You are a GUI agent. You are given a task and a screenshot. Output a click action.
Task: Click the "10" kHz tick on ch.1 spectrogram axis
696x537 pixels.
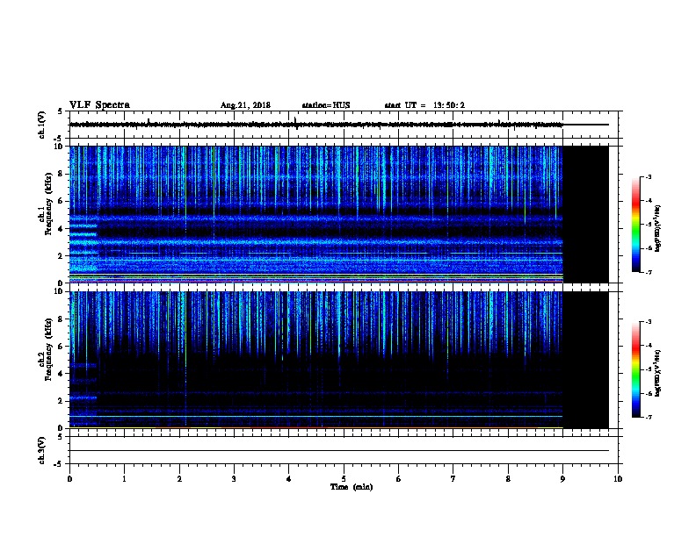pos(60,147)
